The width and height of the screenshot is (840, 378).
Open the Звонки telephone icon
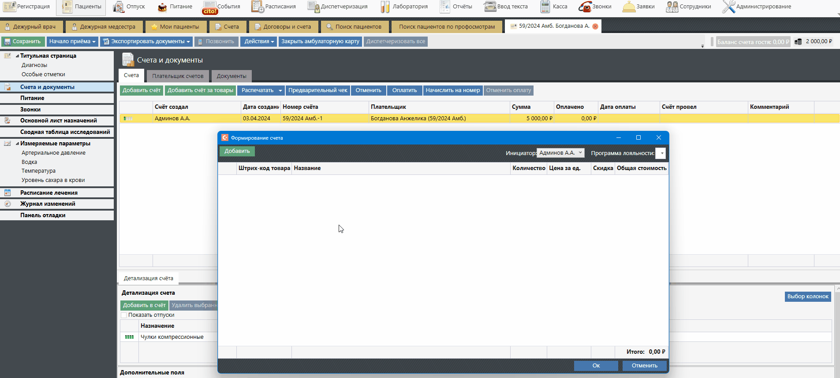pyautogui.click(x=585, y=7)
